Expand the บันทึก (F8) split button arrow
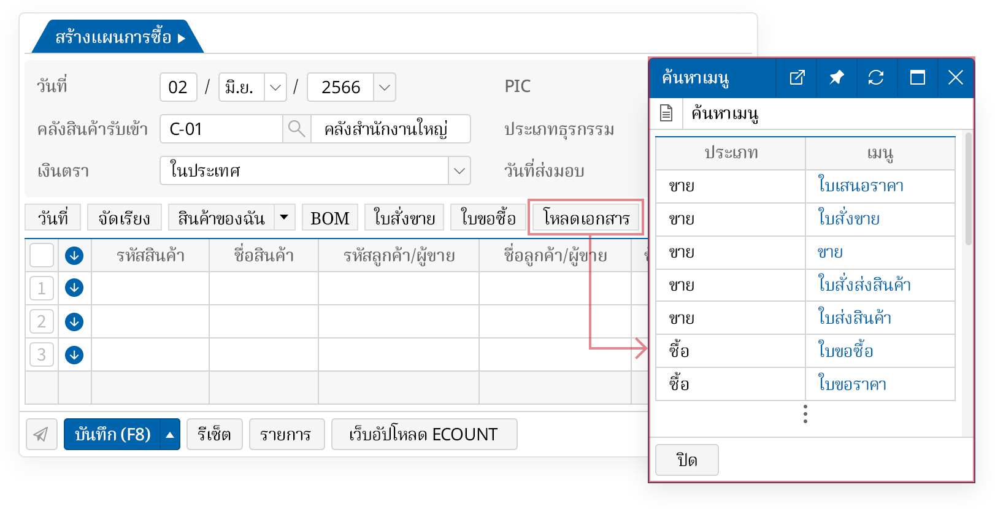The width and height of the screenshot is (995, 509). click(170, 434)
